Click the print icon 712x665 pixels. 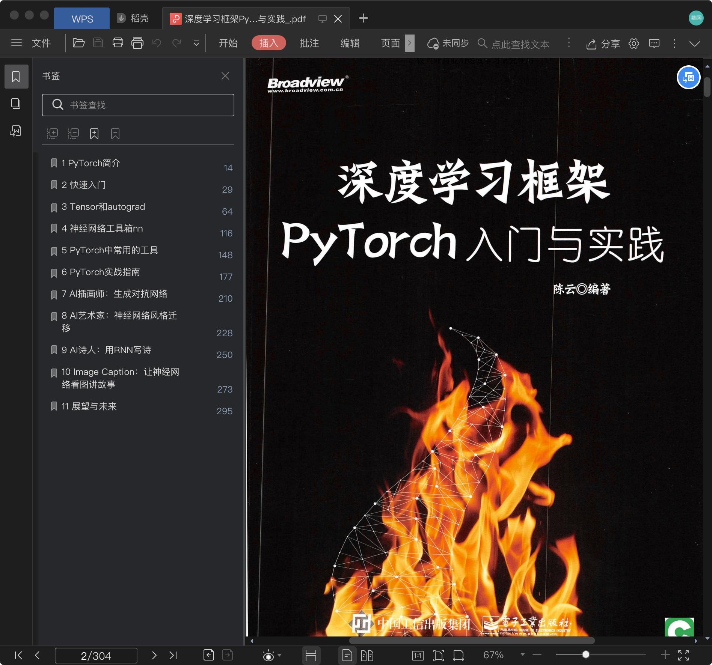118,43
